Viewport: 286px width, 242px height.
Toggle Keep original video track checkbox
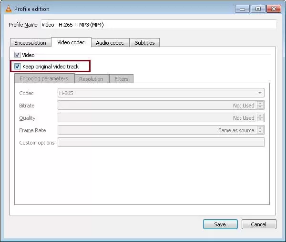pyautogui.click(x=17, y=67)
